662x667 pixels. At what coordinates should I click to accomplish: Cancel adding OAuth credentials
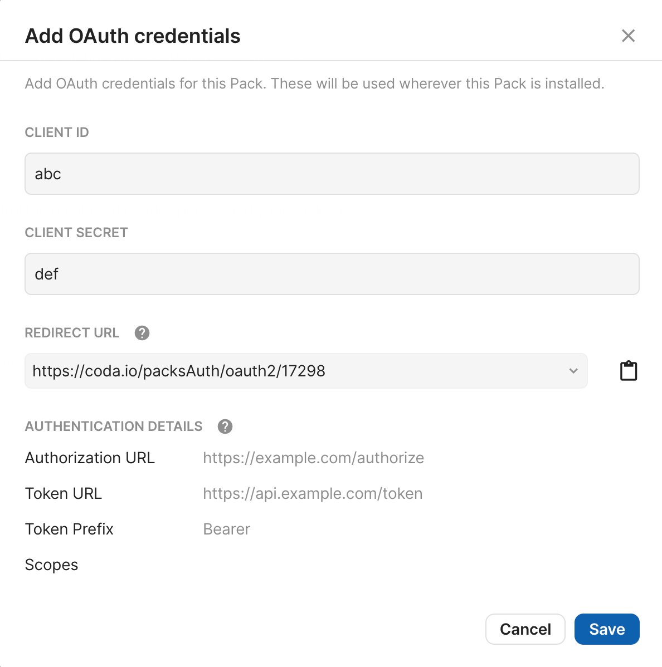524,629
